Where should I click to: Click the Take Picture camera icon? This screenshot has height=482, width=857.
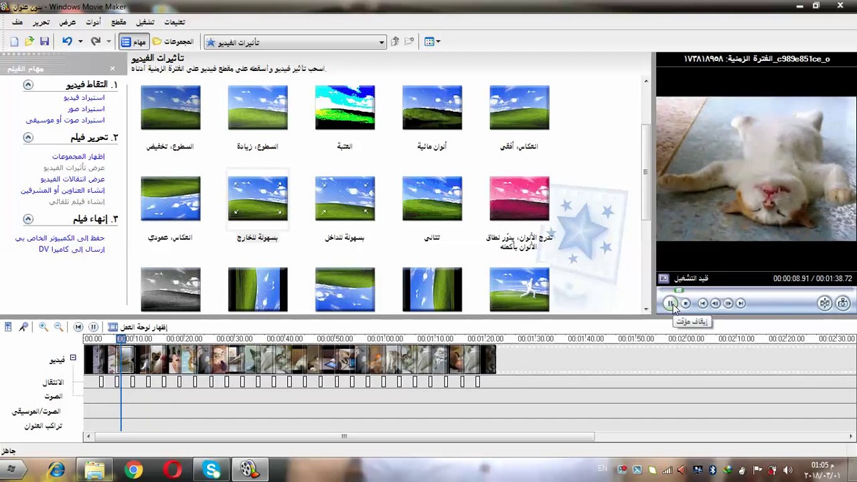843,303
